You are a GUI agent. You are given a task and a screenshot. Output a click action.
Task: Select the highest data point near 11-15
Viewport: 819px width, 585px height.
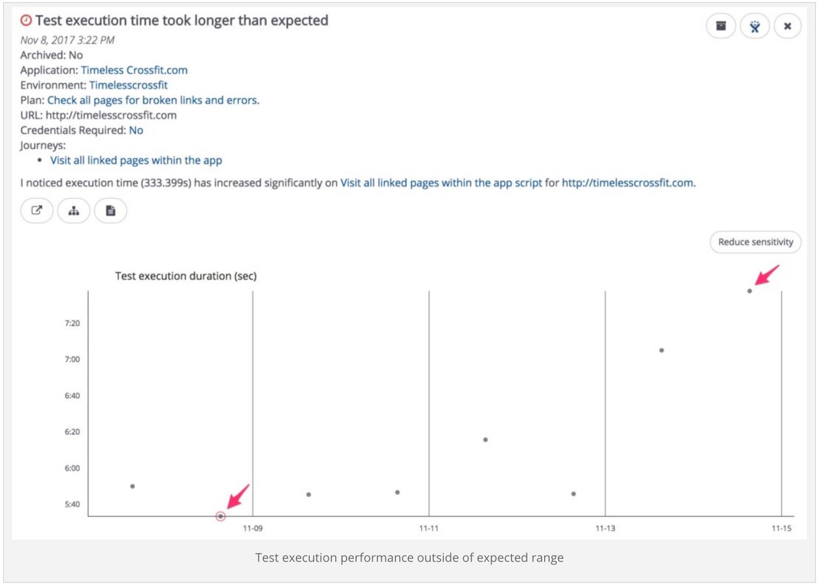click(x=749, y=291)
